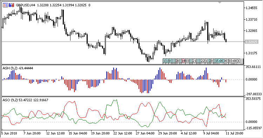Click the '5 Jun 2018' date label
This screenshot has height=138, width=263.
(x=9, y=133)
